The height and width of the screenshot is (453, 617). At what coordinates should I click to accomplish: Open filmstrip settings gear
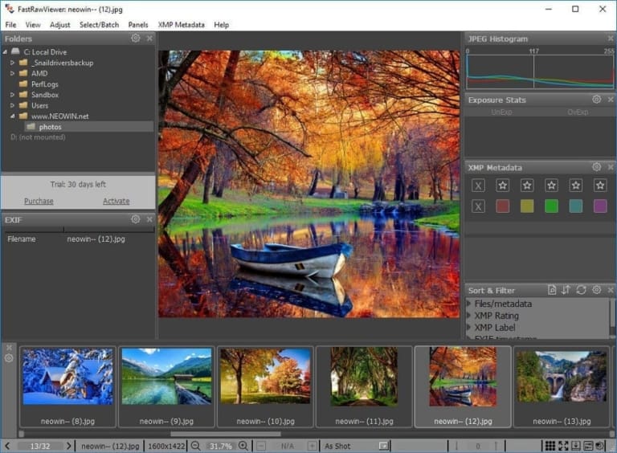click(9, 358)
